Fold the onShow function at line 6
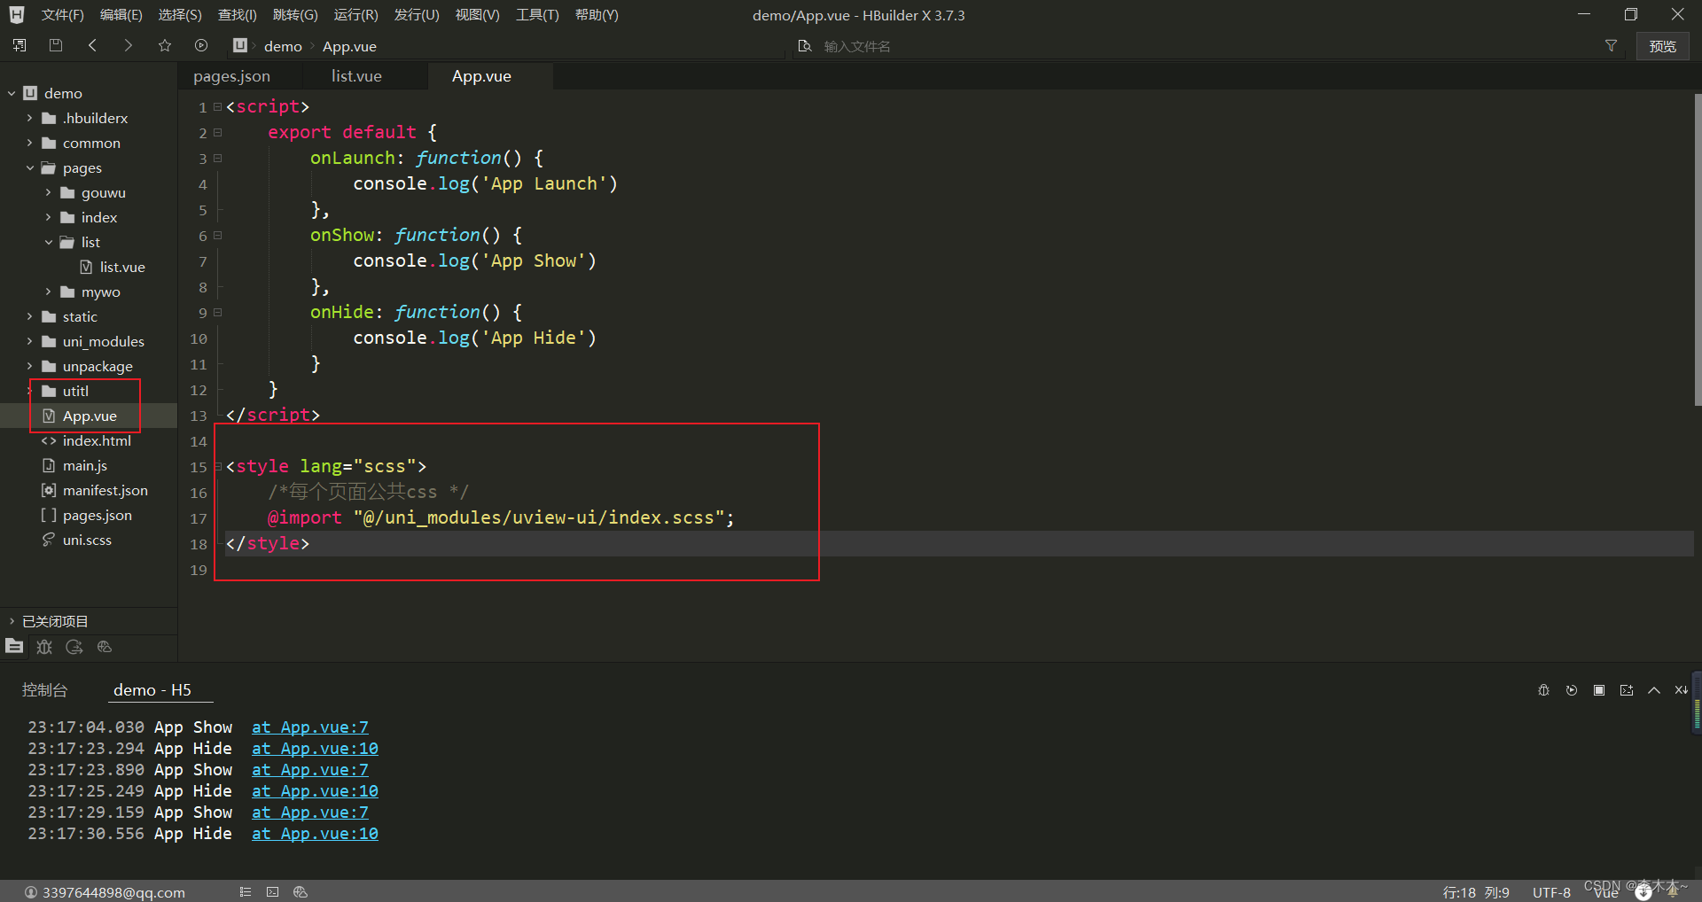 [217, 236]
